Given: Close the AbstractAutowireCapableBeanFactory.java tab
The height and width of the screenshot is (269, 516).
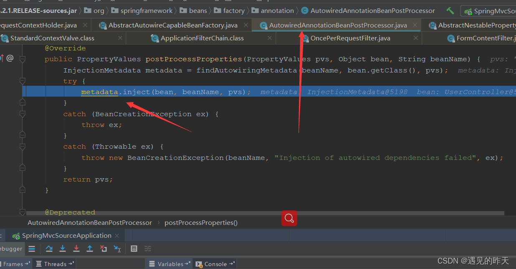Looking at the screenshot, I should (x=245, y=25).
